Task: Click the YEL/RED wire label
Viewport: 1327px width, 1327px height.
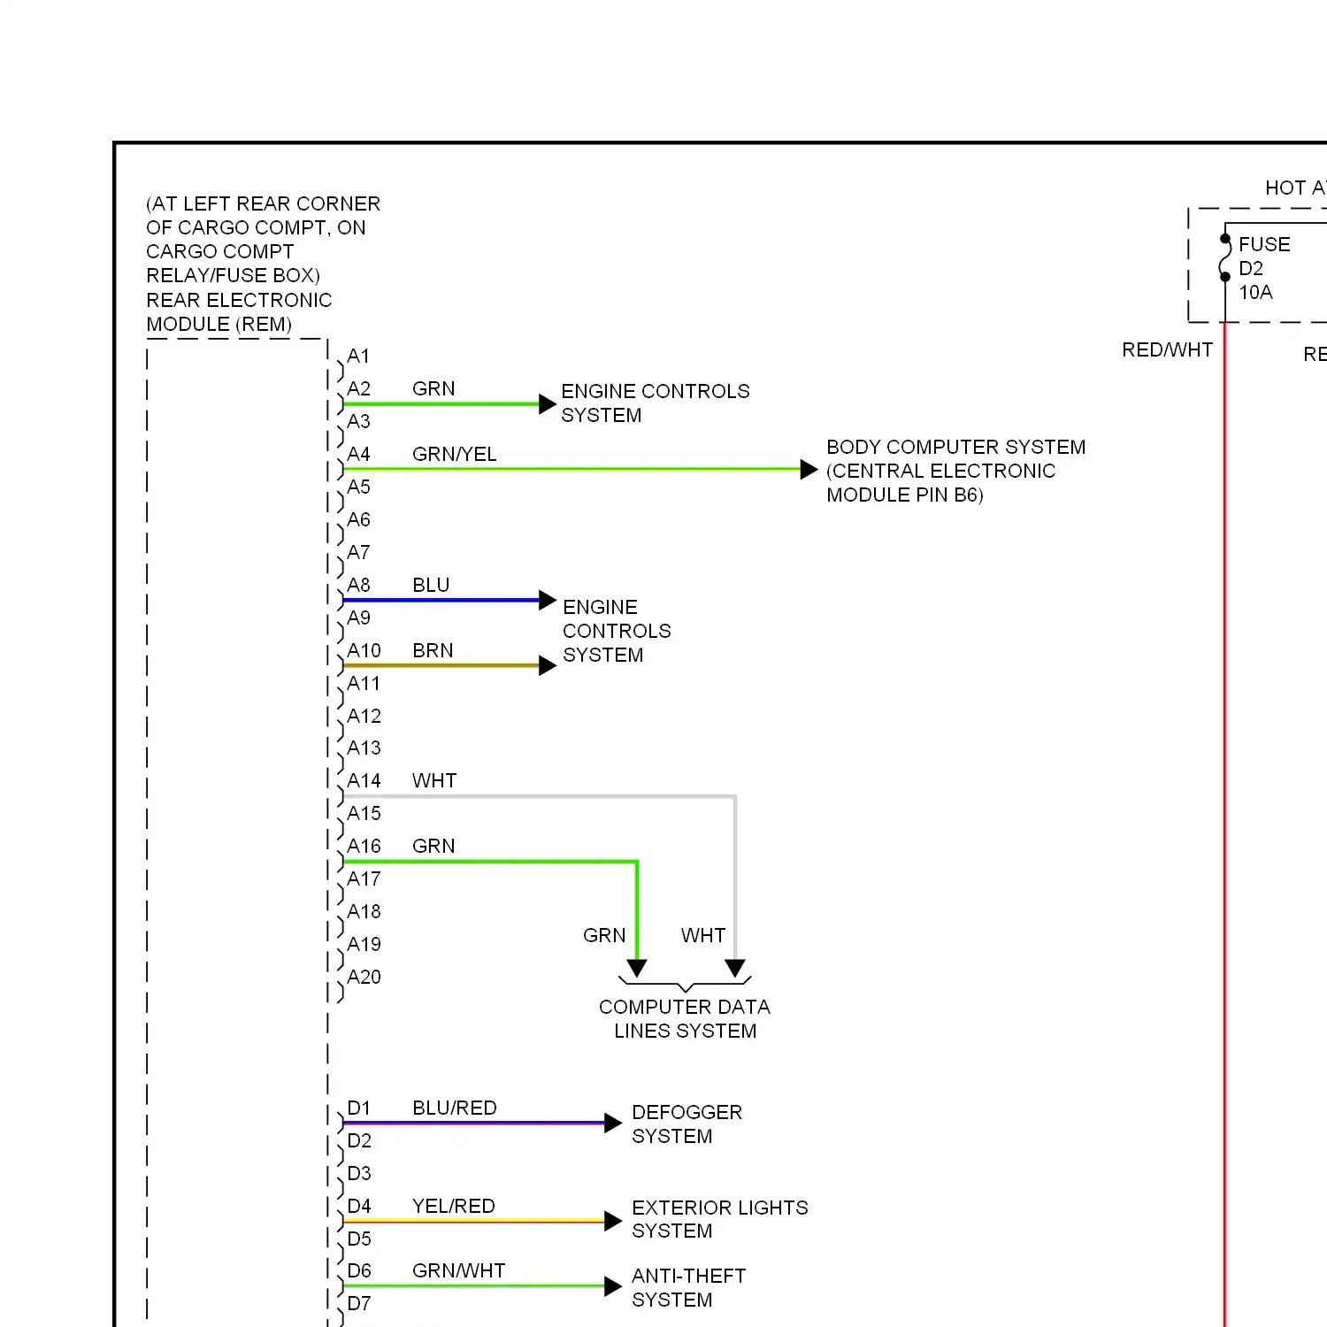Action: 454,1207
